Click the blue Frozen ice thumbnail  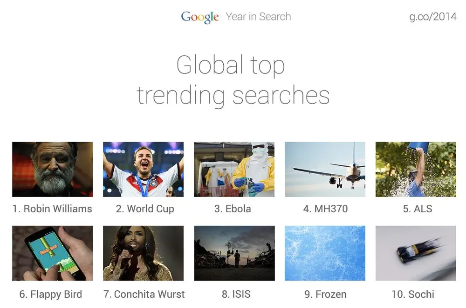point(325,253)
